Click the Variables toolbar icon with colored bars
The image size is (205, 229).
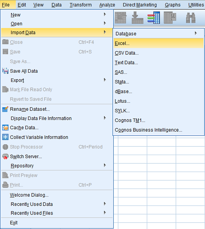pyautogui.click(x=154, y=18)
